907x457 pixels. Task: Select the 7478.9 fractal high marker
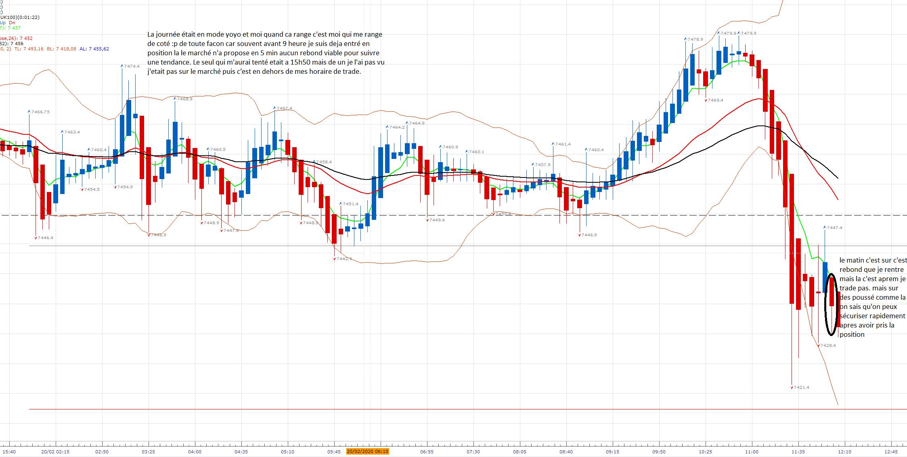693,39
